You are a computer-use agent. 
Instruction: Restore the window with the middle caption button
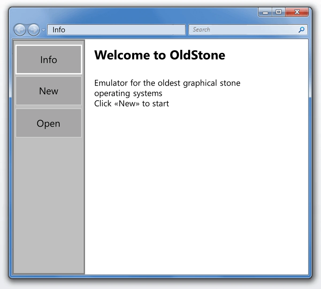pyautogui.click(x=278, y=12)
